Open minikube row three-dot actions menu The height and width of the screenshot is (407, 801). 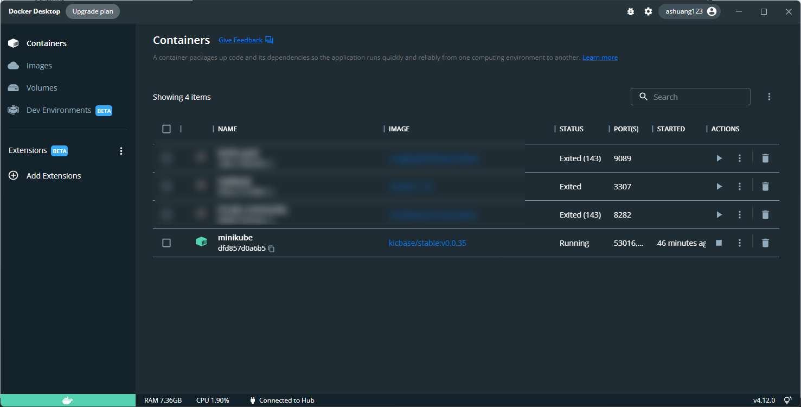[x=740, y=243]
